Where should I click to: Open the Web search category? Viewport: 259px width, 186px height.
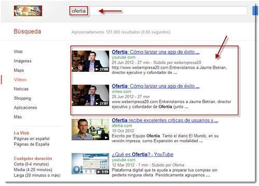(18, 52)
